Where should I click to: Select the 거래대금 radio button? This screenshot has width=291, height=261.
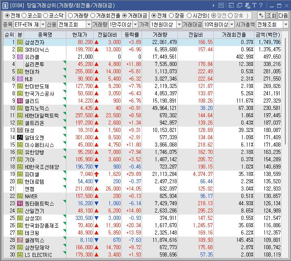[125, 15]
